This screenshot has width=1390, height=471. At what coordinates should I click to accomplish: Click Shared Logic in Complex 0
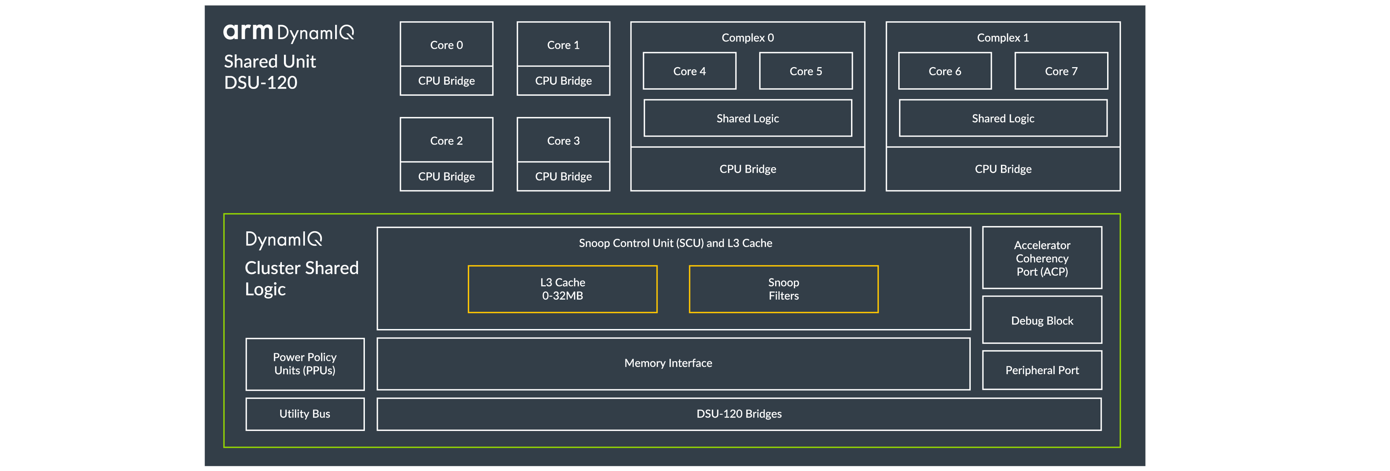click(747, 118)
